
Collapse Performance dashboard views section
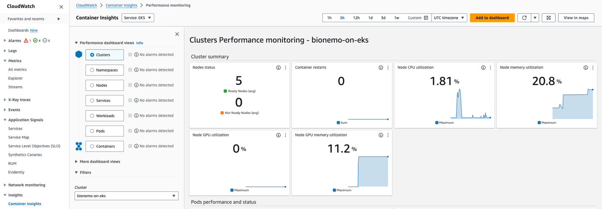pyautogui.click(x=76, y=43)
